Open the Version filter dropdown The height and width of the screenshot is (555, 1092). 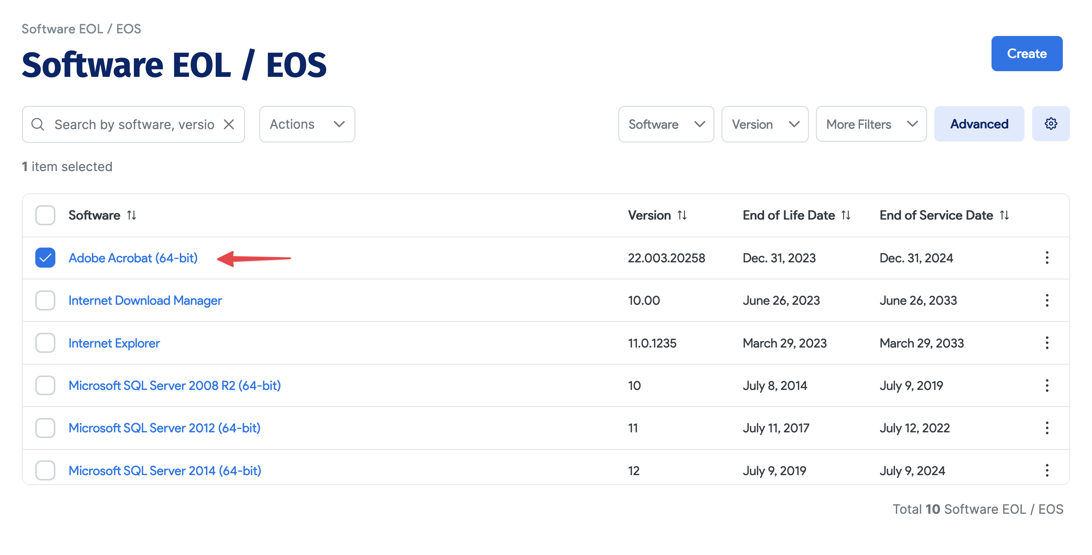pos(764,124)
